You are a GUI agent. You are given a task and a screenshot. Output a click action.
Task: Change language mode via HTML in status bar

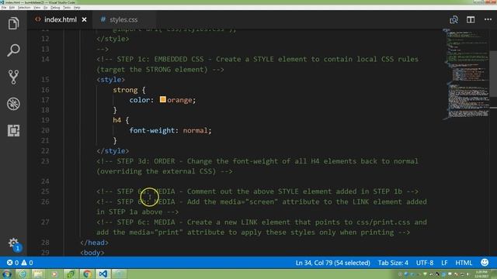click(x=464, y=263)
